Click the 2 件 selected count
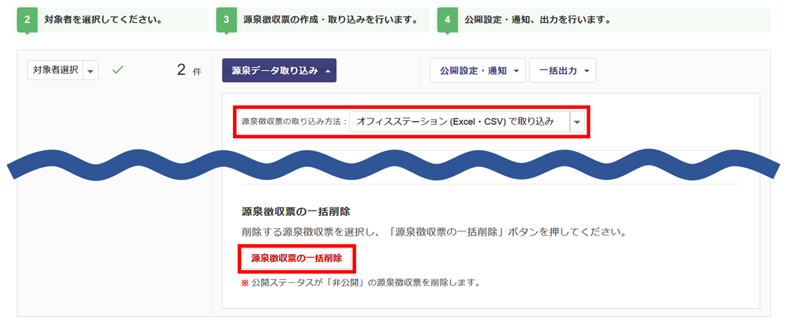The image size is (787, 322). 188,70
